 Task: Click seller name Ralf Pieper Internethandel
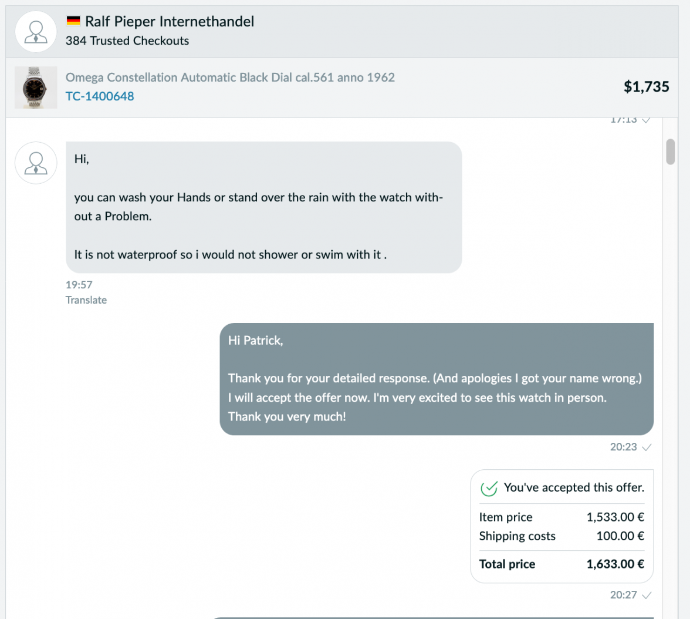click(x=170, y=21)
